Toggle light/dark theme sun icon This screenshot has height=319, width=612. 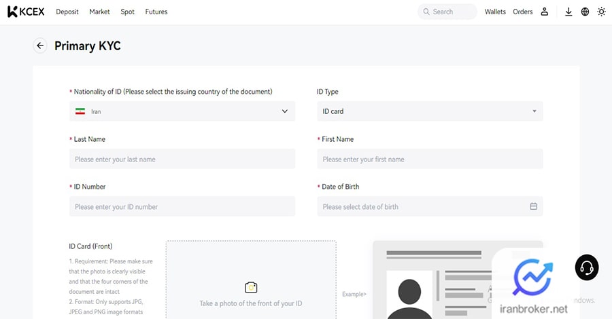tap(601, 12)
